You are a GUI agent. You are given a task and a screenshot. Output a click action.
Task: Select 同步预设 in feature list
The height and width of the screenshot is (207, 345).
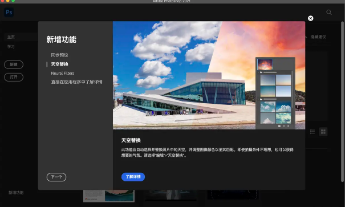(59, 55)
